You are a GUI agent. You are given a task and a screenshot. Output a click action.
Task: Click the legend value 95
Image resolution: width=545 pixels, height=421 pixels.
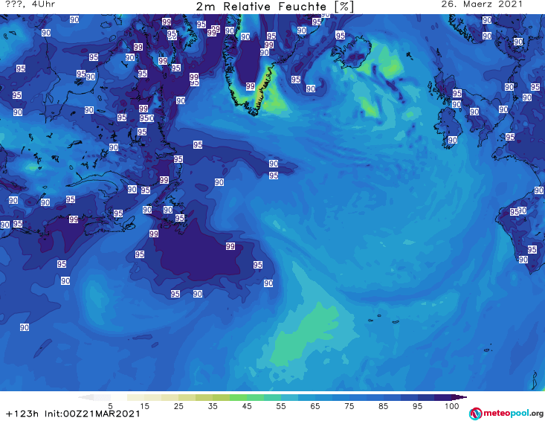click(417, 406)
